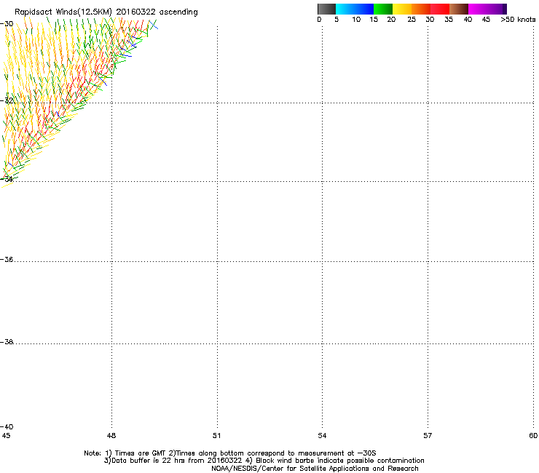The width and height of the screenshot is (539, 473).
Task: Click the 45 longitude axis label
Action: click(6, 436)
